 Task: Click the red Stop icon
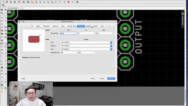coord(68,2)
